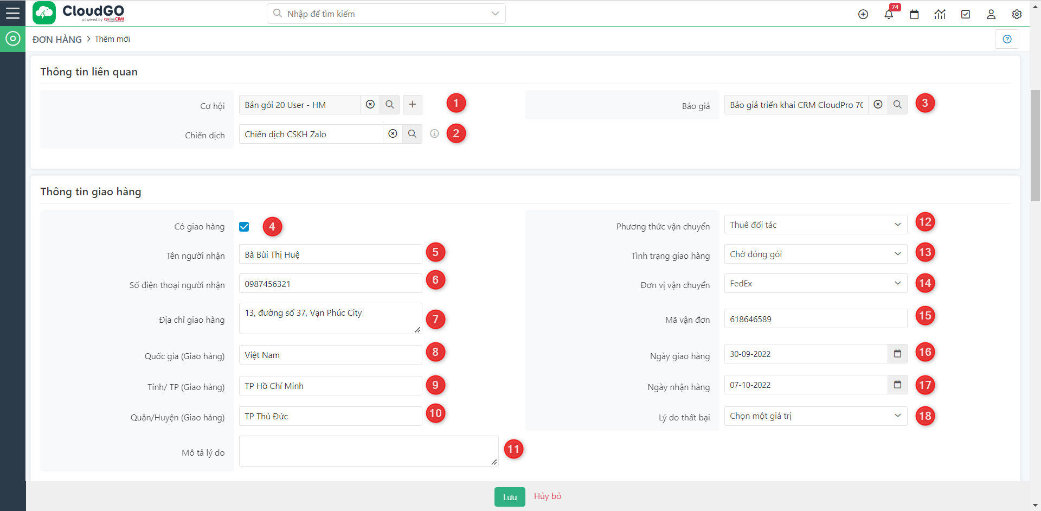Open the Lý do thất bại dropdown
Screen dimensions: 1041x511
(x=815, y=416)
